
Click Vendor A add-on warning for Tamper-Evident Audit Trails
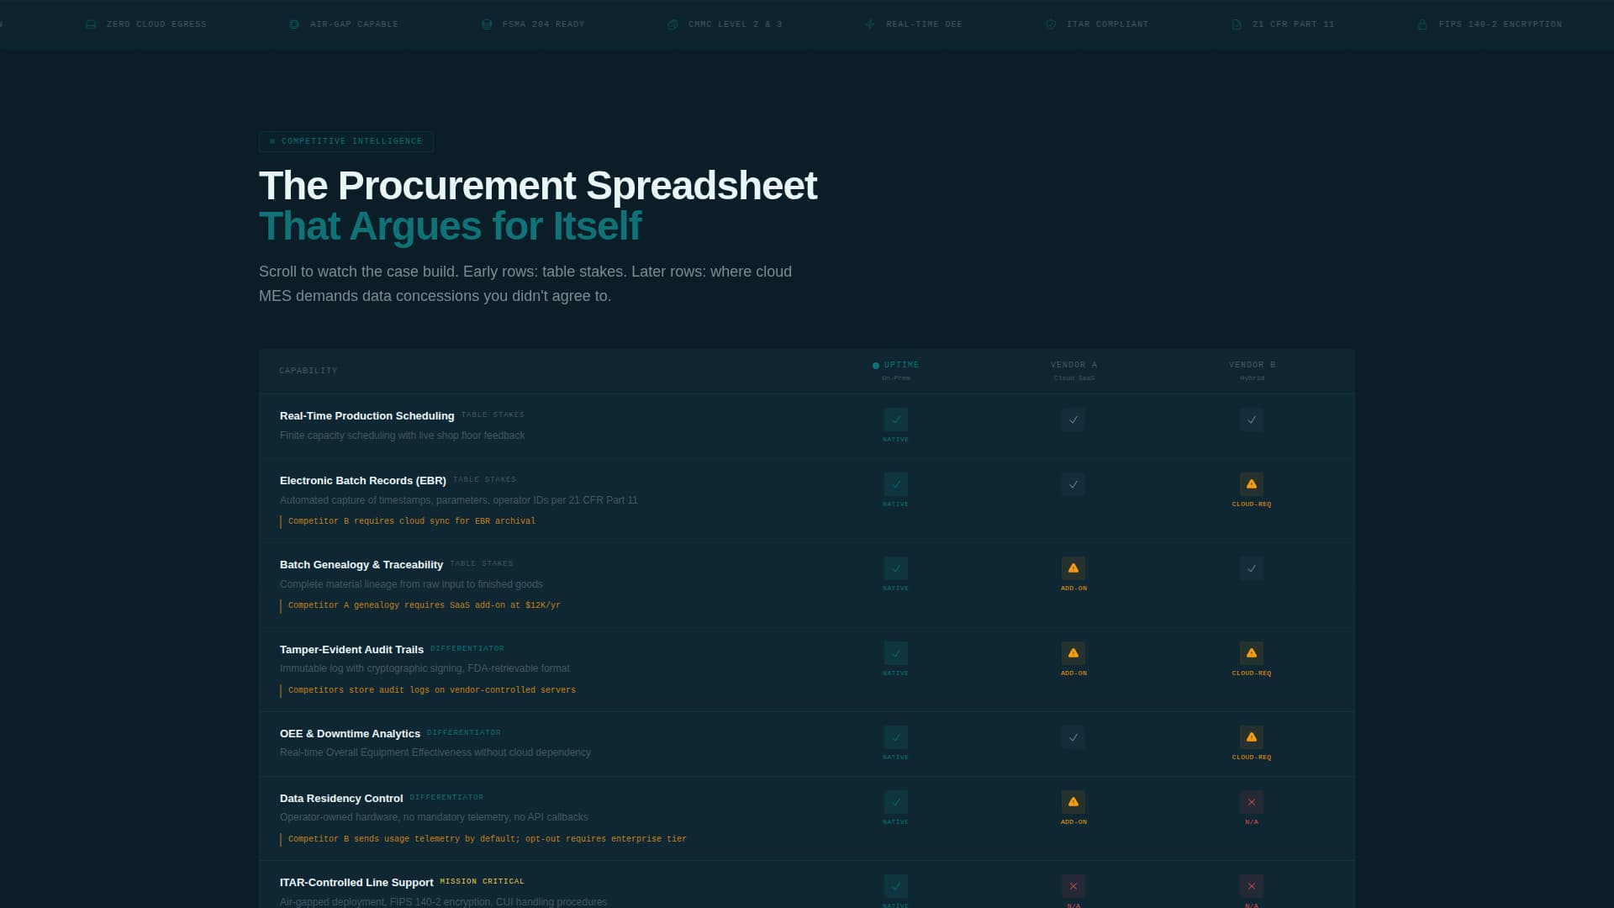(1073, 653)
